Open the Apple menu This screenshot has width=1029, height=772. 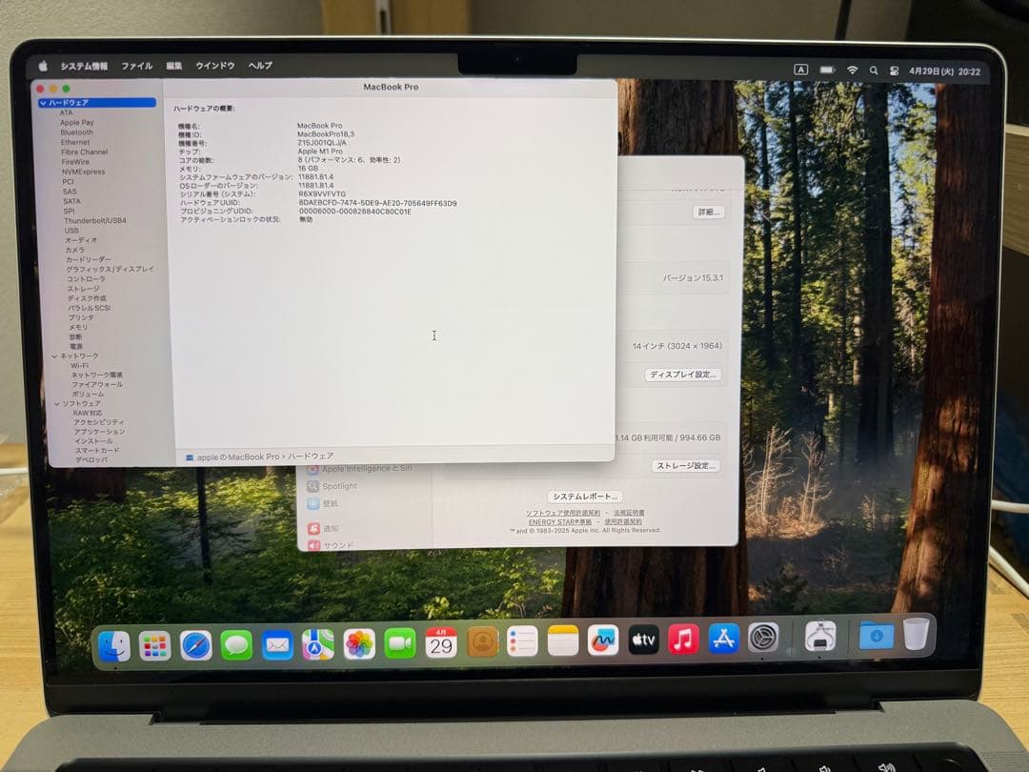pyautogui.click(x=43, y=66)
